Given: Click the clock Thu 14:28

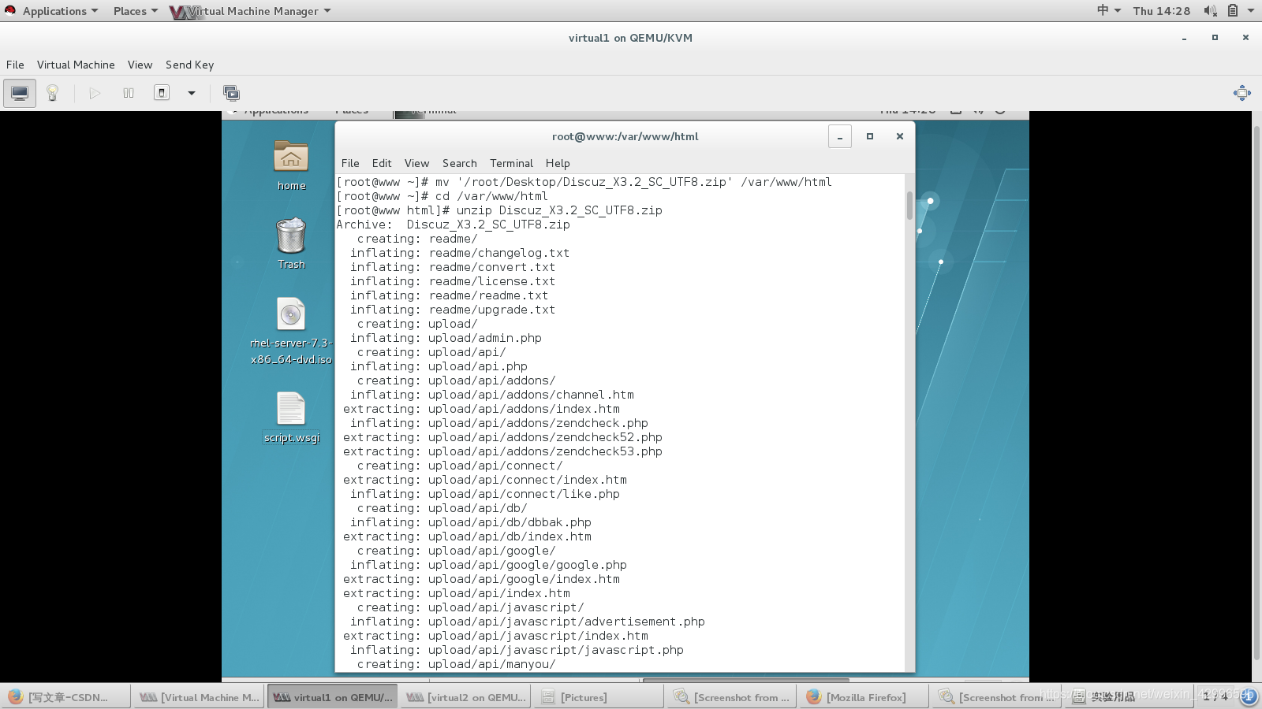Looking at the screenshot, I should [1161, 11].
